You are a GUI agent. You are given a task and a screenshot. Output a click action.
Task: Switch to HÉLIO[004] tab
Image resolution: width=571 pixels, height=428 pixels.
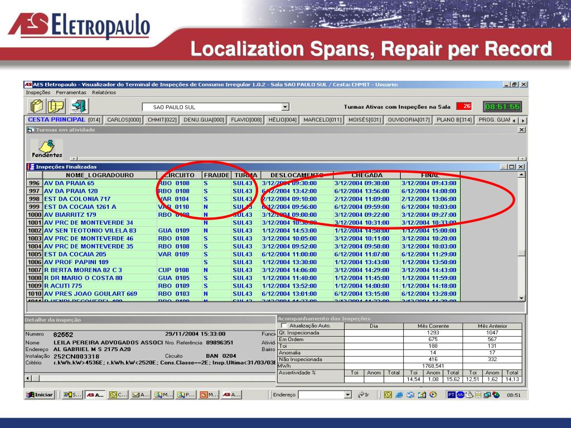(283, 120)
